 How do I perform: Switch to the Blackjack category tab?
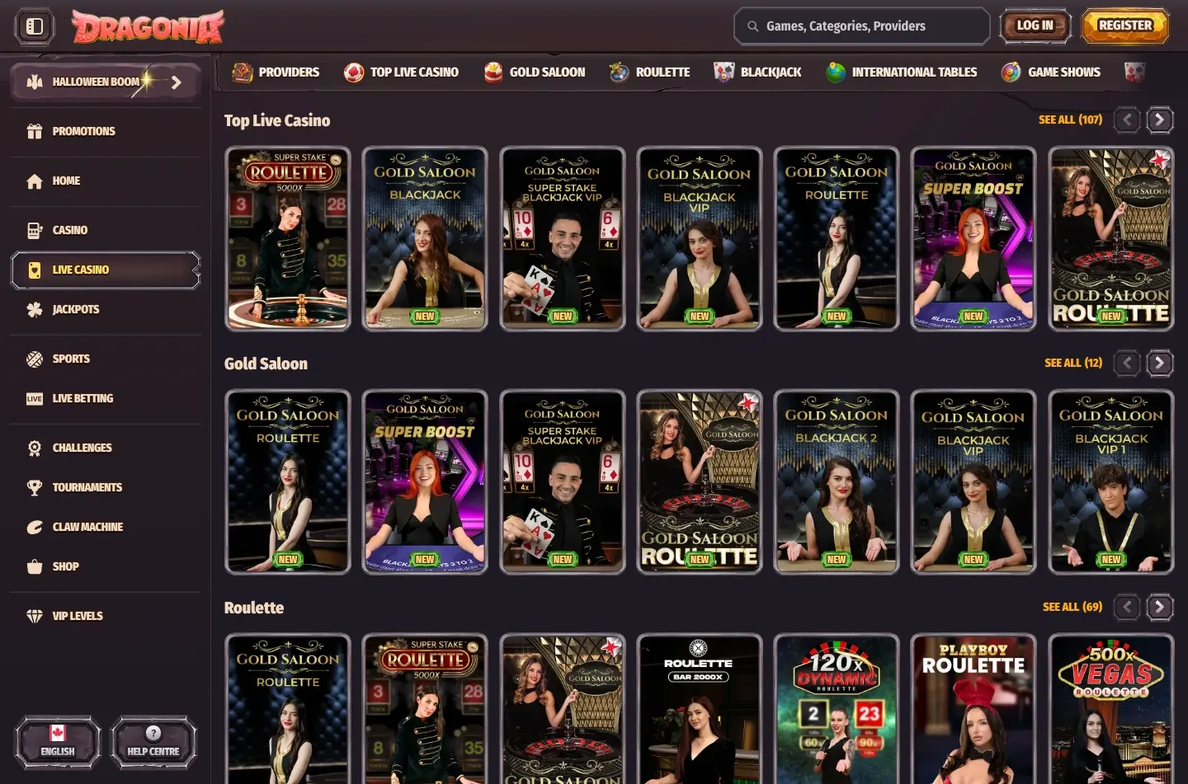pos(757,72)
